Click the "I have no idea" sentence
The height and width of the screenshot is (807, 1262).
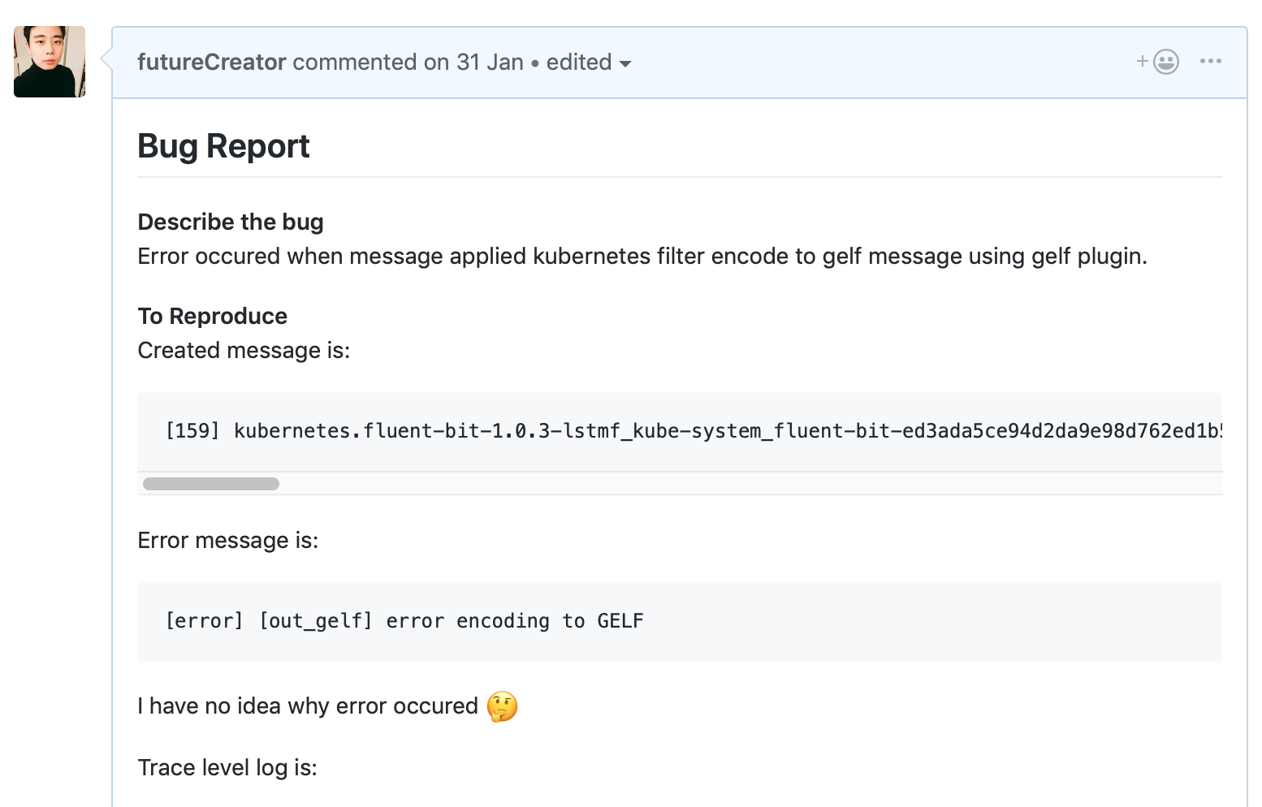point(308,706)
